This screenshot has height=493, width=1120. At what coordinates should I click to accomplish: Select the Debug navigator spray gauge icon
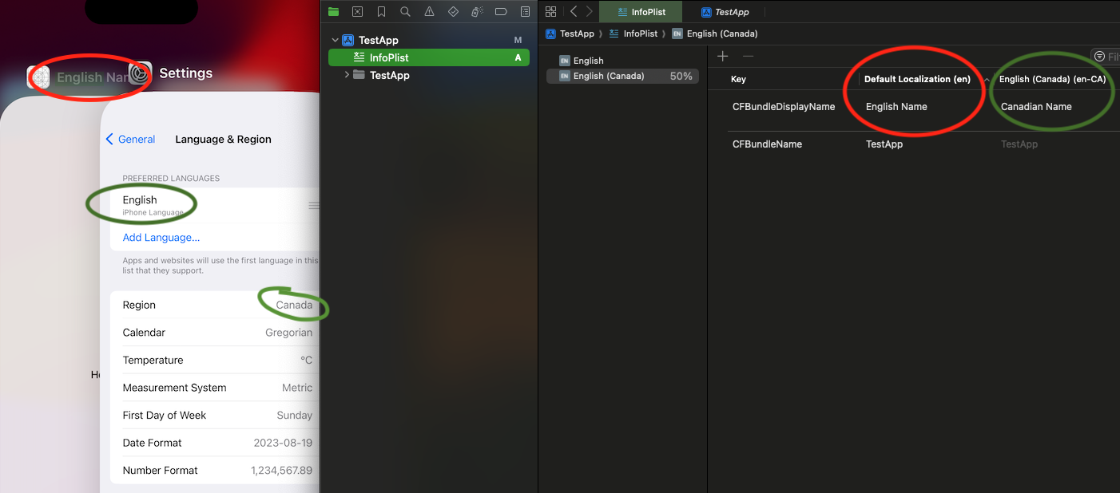477,11
